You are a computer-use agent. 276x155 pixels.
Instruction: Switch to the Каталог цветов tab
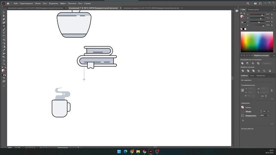(253, 9)
